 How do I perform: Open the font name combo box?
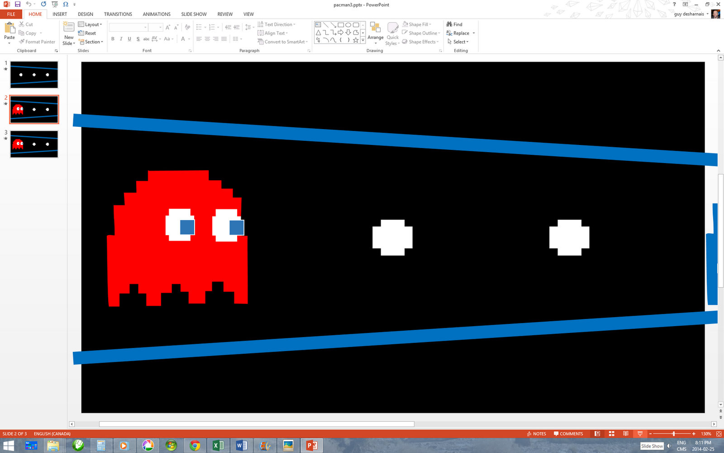click(x=129, y=28)
